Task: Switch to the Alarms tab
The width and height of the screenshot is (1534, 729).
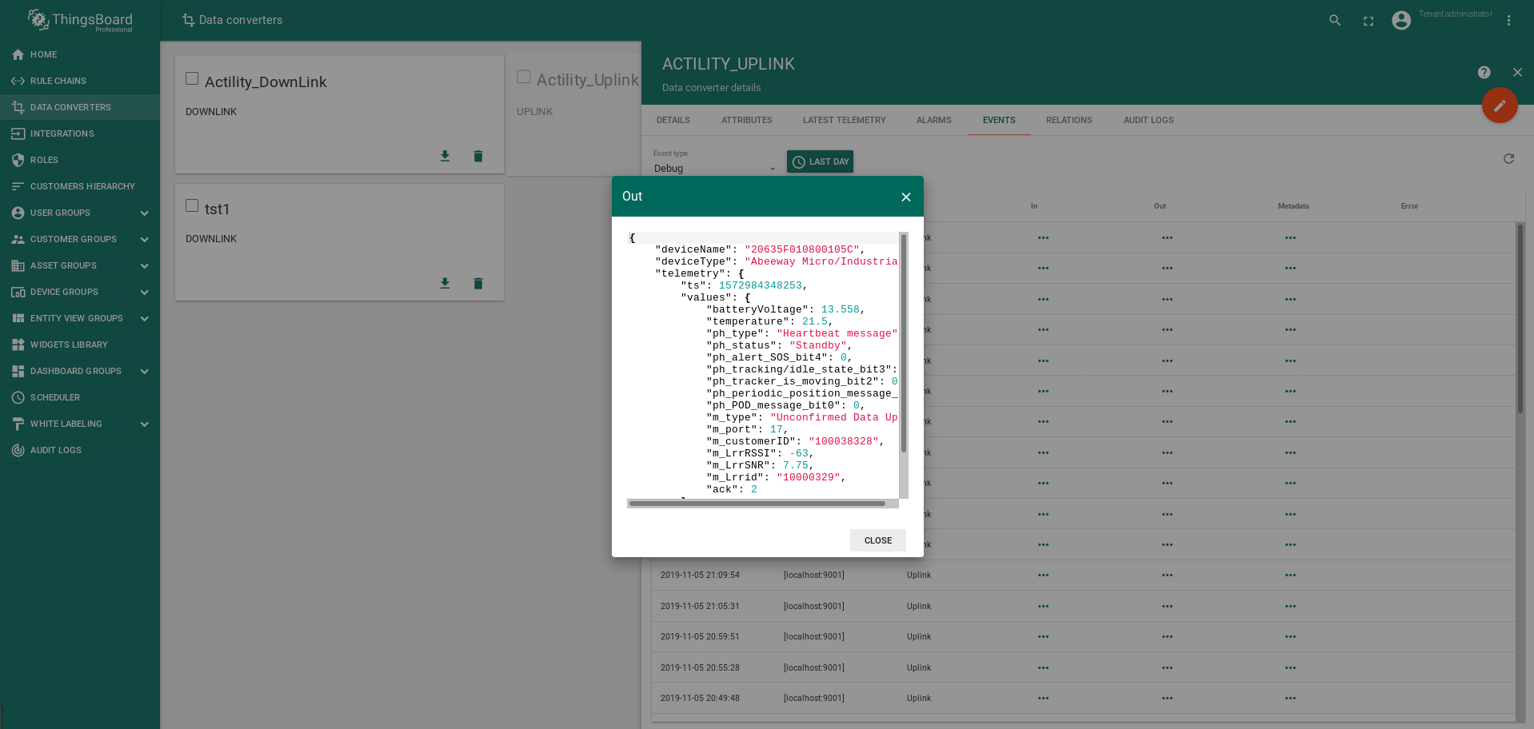Action: click(934, 120)
